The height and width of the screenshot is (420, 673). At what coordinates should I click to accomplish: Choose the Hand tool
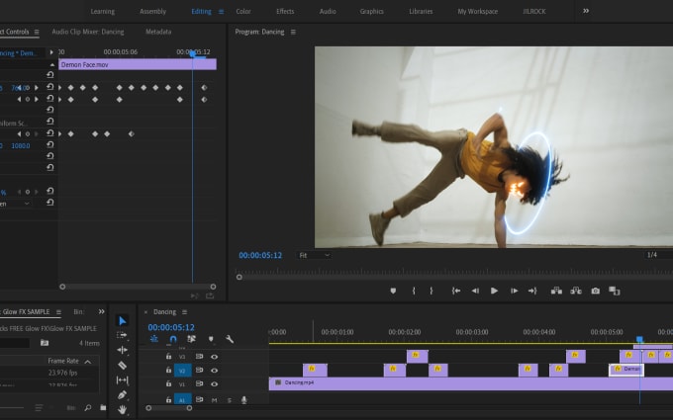(122, 410)
